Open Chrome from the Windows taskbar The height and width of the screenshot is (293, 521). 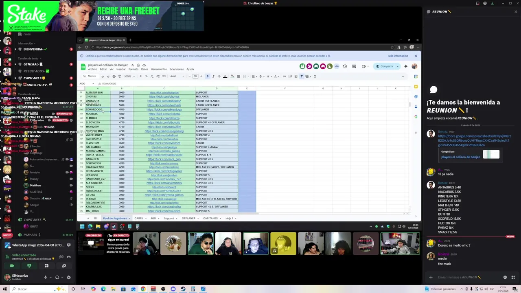coord(143,289)
